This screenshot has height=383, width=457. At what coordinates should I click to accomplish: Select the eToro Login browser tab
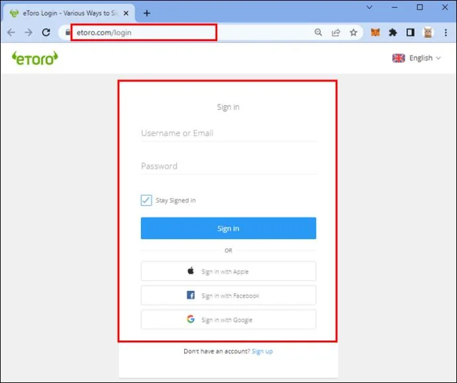[70, 13]
